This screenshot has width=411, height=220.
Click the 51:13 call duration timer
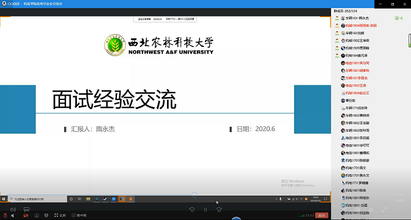310,216
